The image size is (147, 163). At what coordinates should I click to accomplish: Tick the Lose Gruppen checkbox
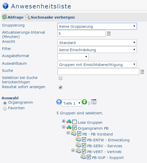pos(74,122)
